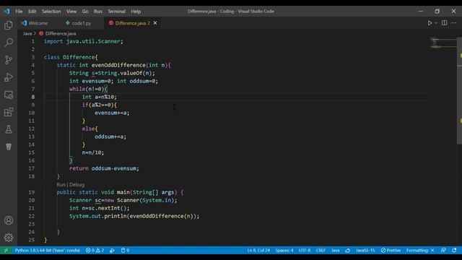The width and height of the screenshot is (462, 260).
Task: Change the encoding UTF-8
Action: point(305,251)
